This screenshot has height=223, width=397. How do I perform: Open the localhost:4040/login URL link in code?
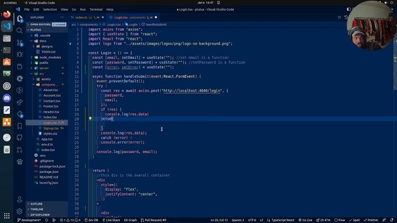coord(192,91)
